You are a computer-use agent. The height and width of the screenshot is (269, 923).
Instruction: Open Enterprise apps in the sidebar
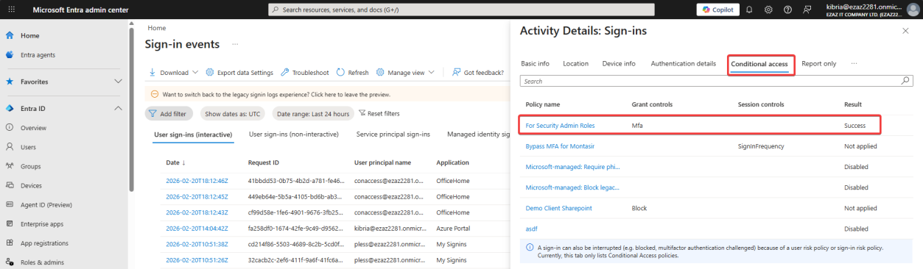pyautogui.click(x=42, y=223)
